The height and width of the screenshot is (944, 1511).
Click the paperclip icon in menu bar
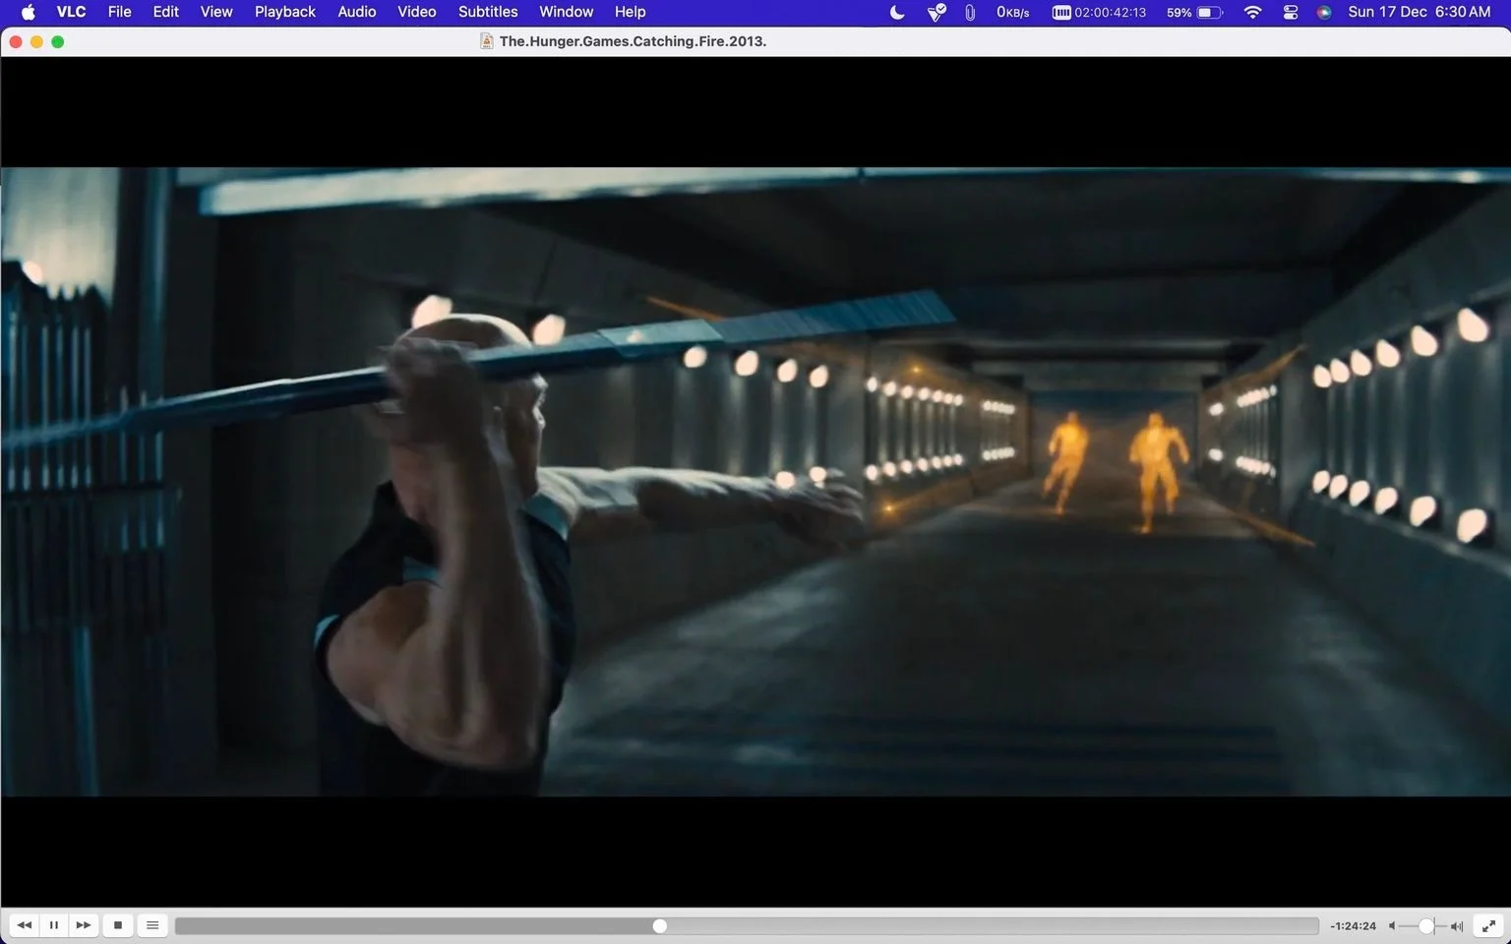tap(970, 12)
